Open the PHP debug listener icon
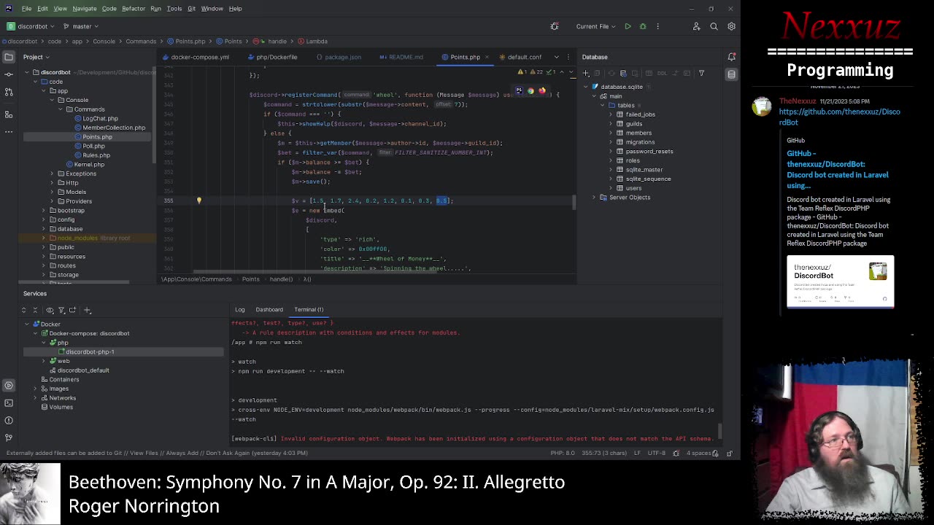 pyautogui.click(x=555, y=26)
